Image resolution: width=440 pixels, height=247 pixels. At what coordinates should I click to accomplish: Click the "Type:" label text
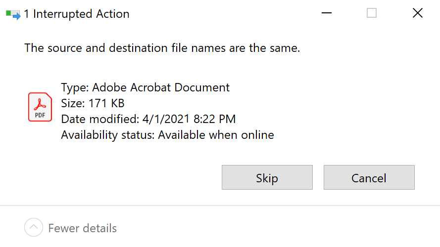pyautogui.click(x=75, y=88)
